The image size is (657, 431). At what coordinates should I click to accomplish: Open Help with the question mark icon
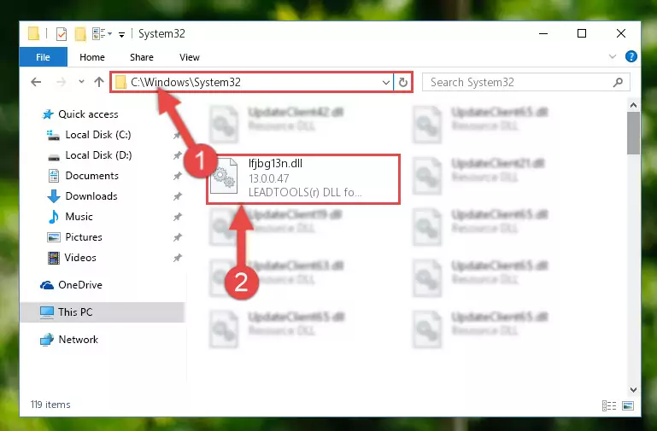[631, 56]
